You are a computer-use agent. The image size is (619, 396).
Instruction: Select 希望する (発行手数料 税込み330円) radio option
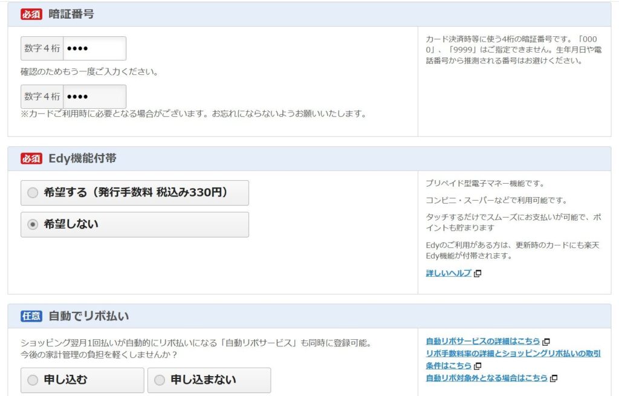(135, 193)
